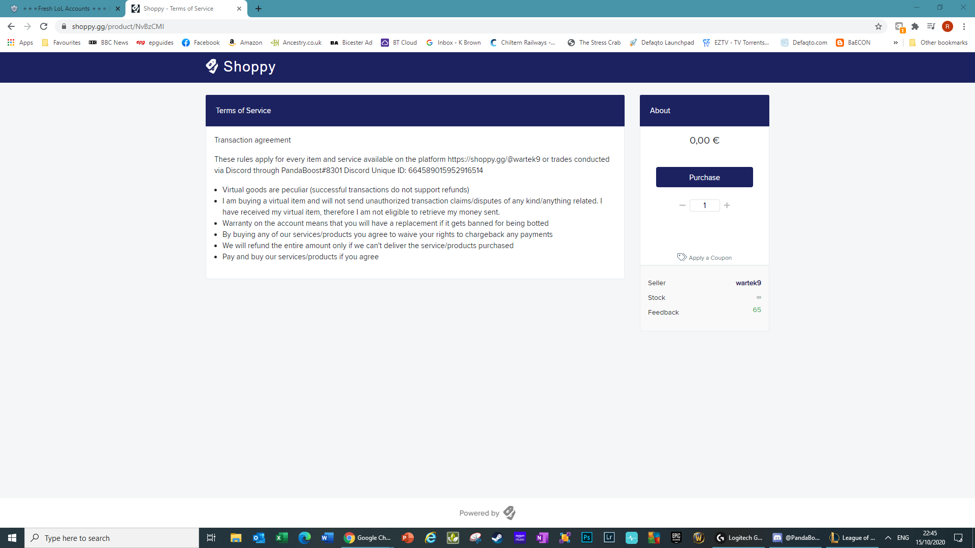975x548 pixels.
Task: Open Other bookmarks folder
Action: 938,43
